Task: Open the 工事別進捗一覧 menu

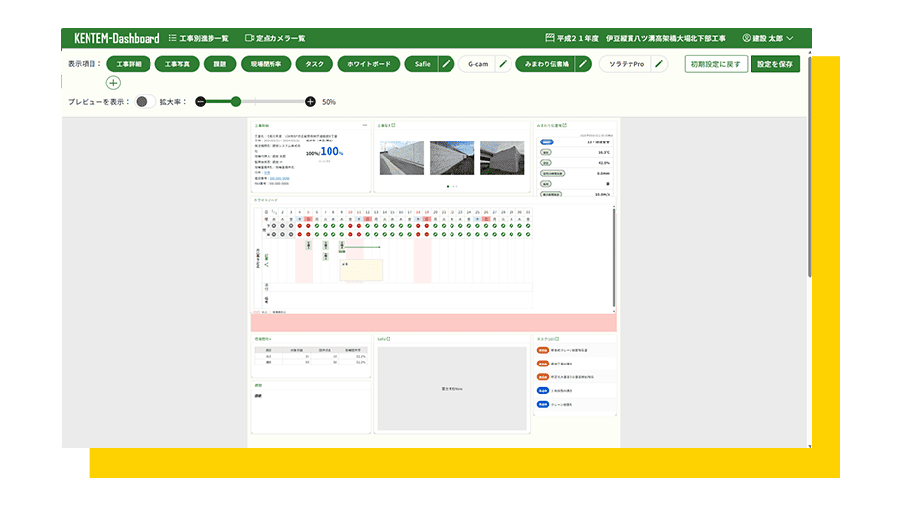Action: click(199, 38)
